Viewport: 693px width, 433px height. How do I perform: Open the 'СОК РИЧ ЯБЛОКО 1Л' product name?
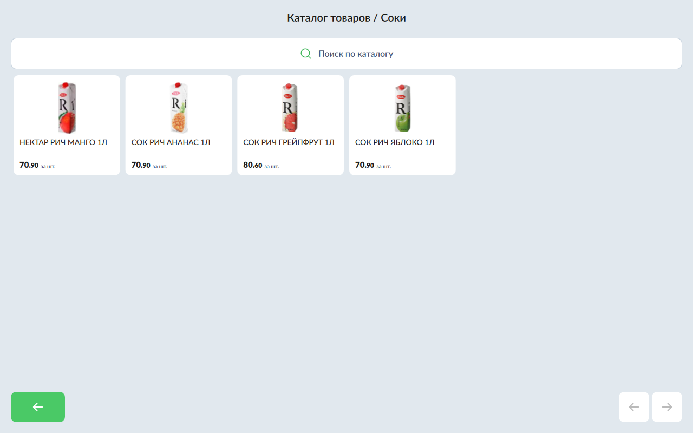click(x=395, y=142)
